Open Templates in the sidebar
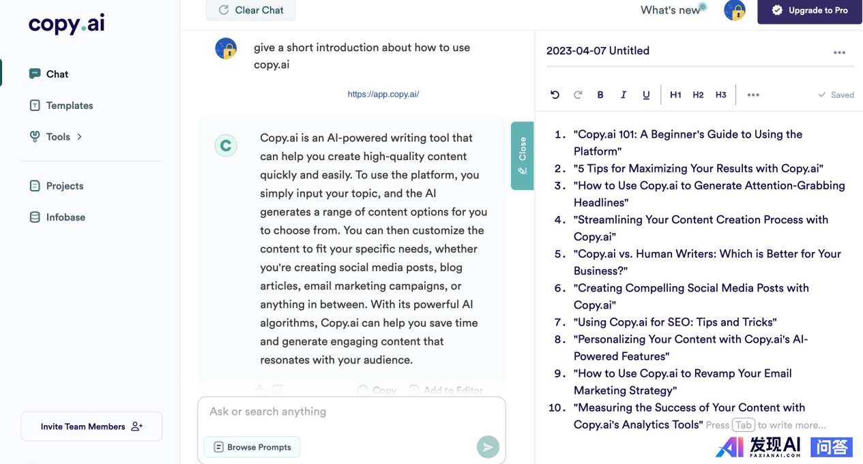 click(x=70, y=106)
